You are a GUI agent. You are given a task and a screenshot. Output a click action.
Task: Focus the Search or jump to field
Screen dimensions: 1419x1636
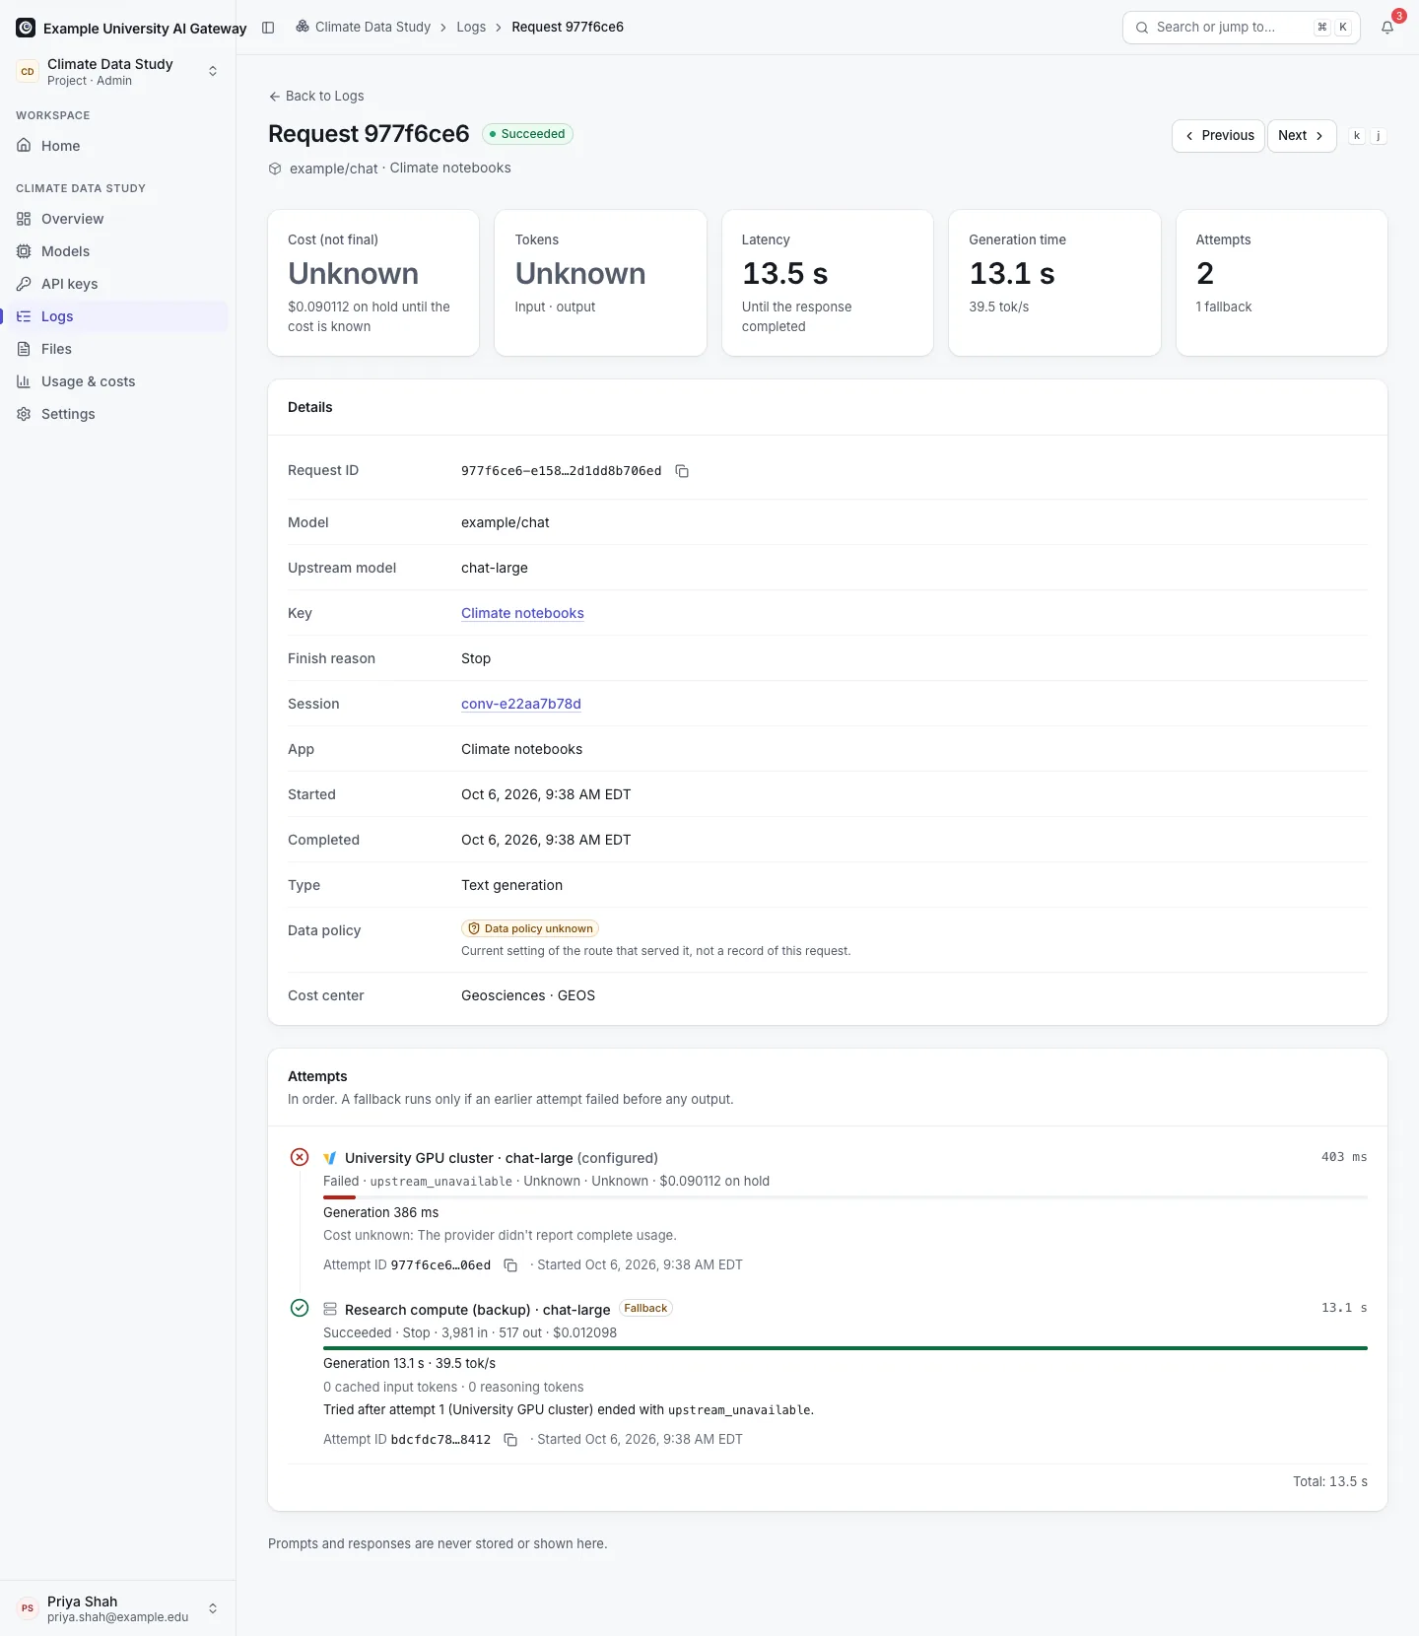(x=1242, y=28)
